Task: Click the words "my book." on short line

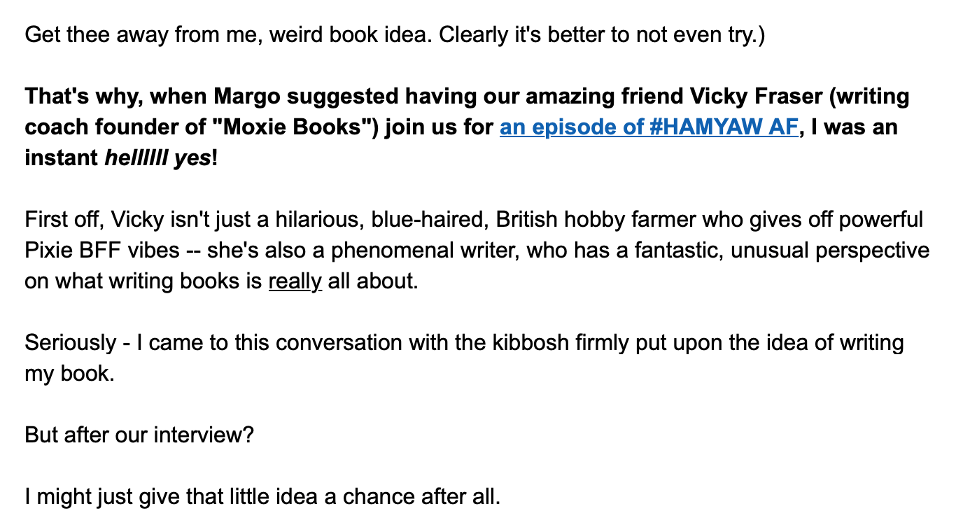Action: point(69,374)
